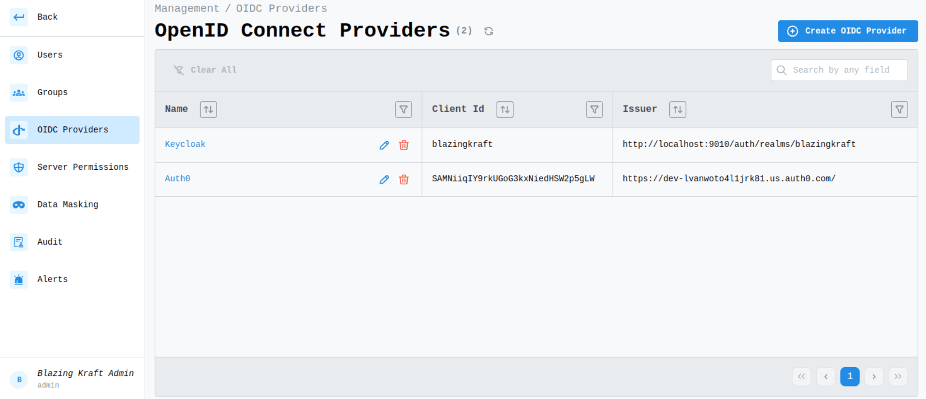Click the OIDC Providers sidebar icon
The image size is (926, 399).
(x=19, y=130)
